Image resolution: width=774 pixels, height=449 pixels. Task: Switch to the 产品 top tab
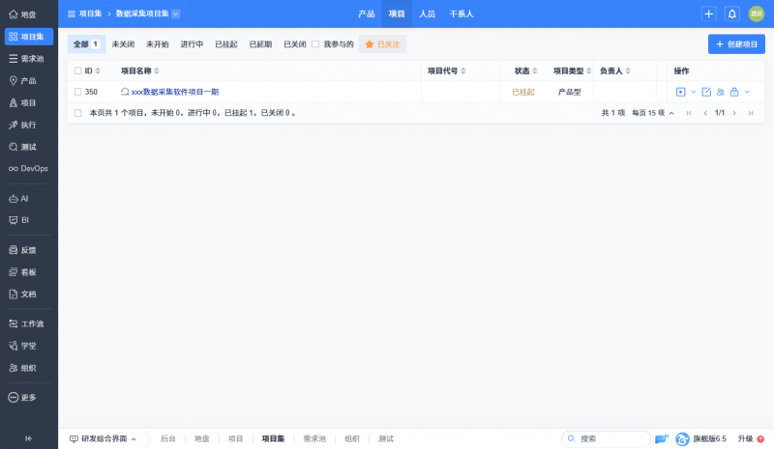point(367,14)
